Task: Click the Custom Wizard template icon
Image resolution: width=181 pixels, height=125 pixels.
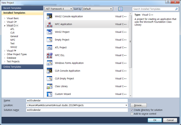Action: pos(50,94)
